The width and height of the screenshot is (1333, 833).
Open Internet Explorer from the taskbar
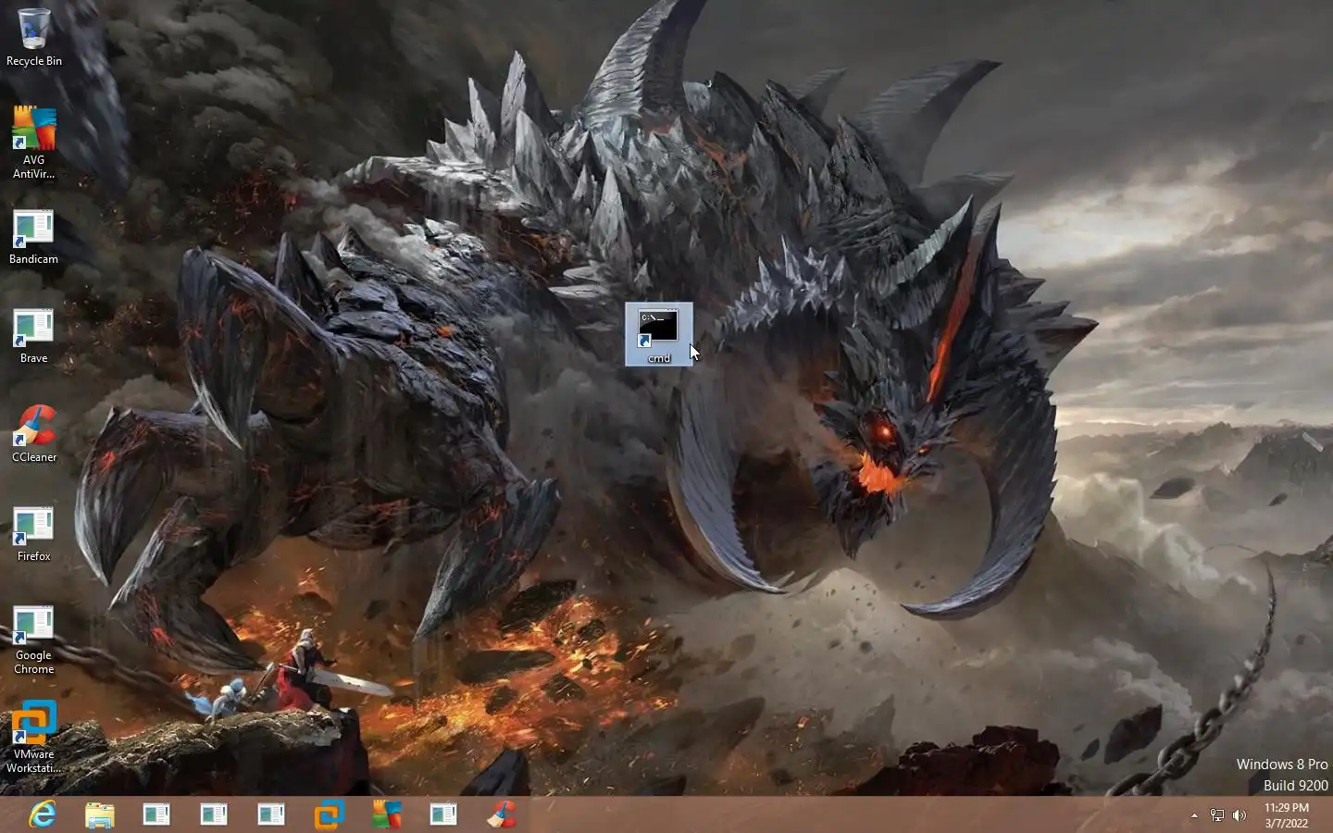[43, 814]
